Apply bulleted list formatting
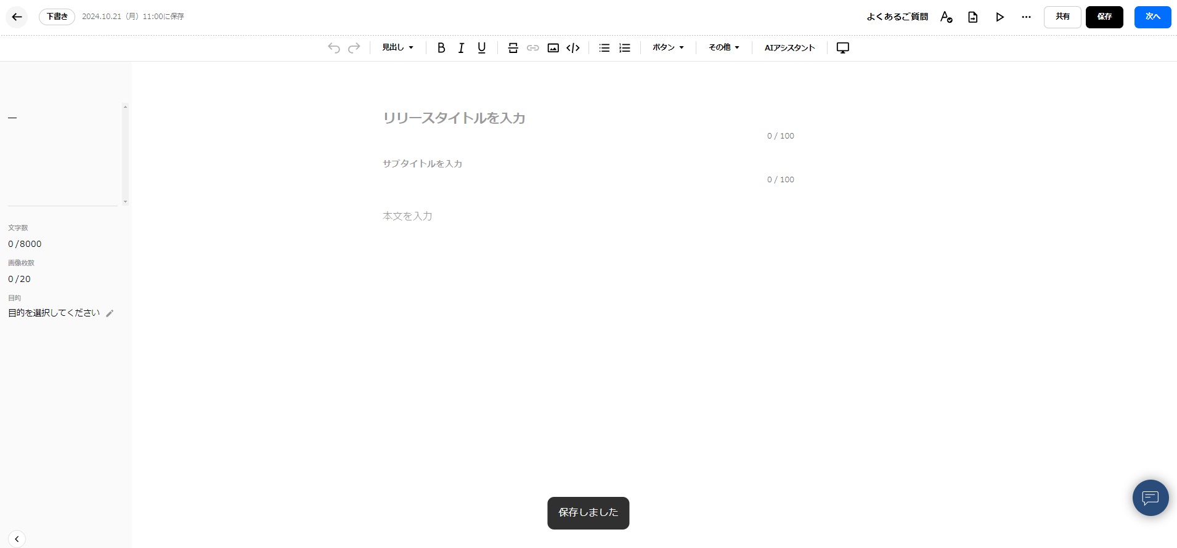 pyautogui.click(x=605, y=48)
